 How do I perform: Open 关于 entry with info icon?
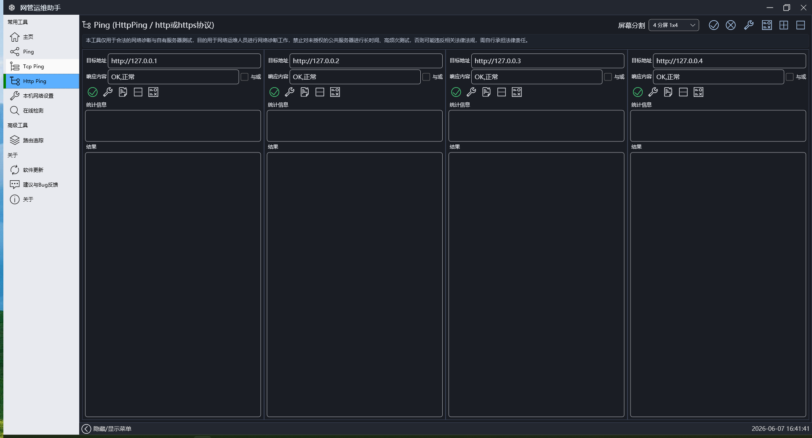41,199
